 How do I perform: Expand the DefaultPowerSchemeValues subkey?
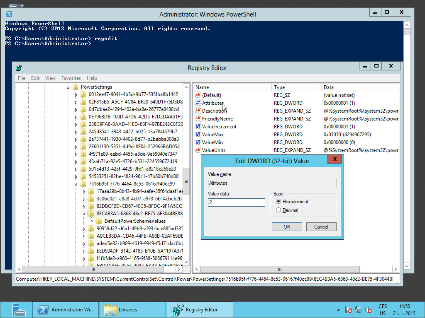tap(92, 222)
